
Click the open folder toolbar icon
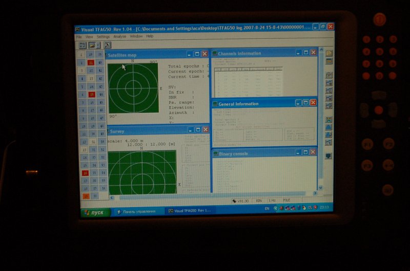tap(92, 46)
